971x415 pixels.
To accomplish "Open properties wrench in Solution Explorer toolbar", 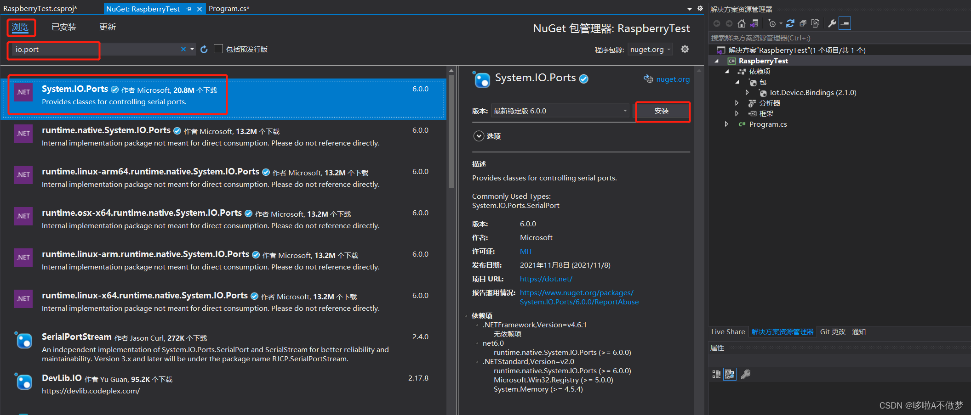I will pyautogui.click(x=832, y=23).
